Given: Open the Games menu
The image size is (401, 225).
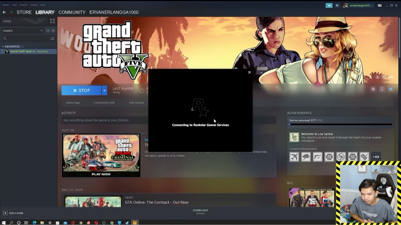Looking at the screenshot, I should click(x=33, y=5).
